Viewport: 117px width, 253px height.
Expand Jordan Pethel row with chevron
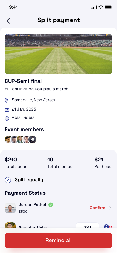click(110, 208)
